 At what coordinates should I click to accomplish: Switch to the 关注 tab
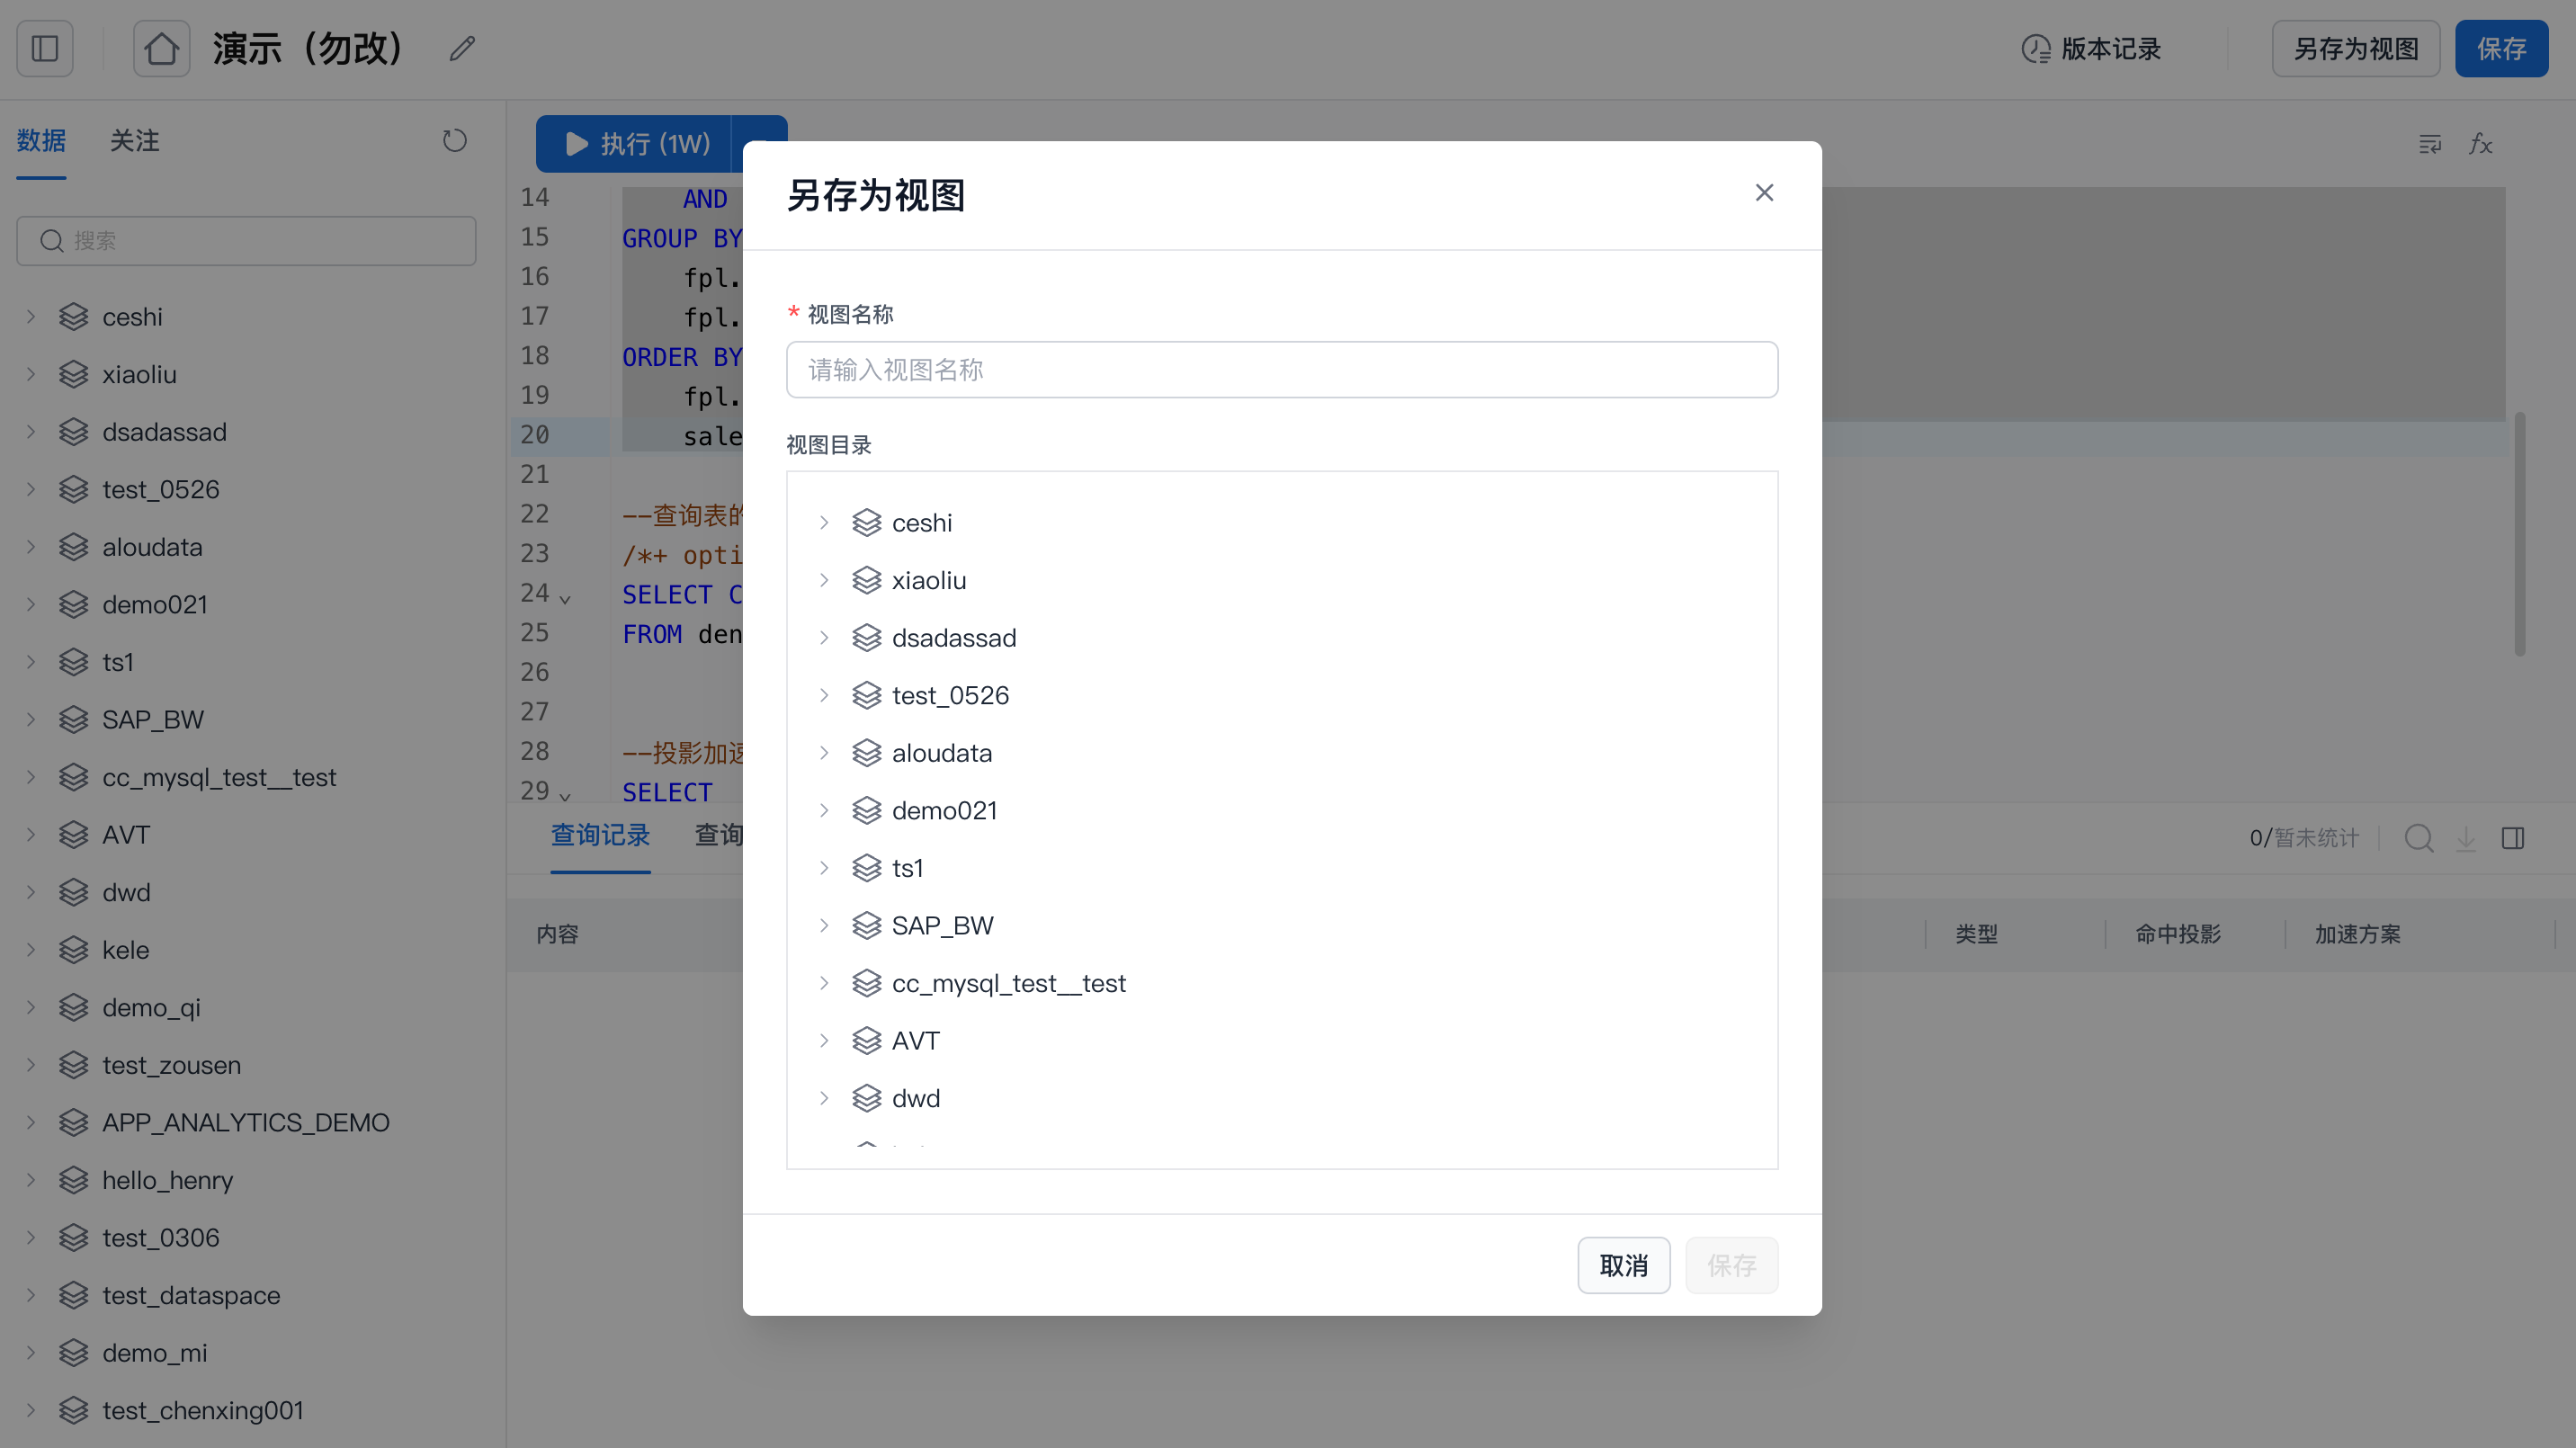pyautogui.click(x=134, y=141)
